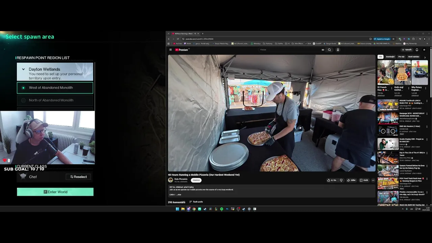Dislike the video with thumbs-down icon
This screenshot has height=243, width=432.
coord(341,180)
